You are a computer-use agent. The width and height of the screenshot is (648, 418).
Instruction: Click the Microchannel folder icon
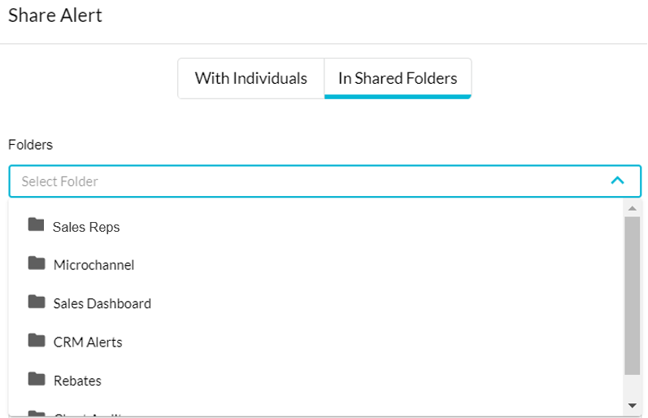[37, 263]
